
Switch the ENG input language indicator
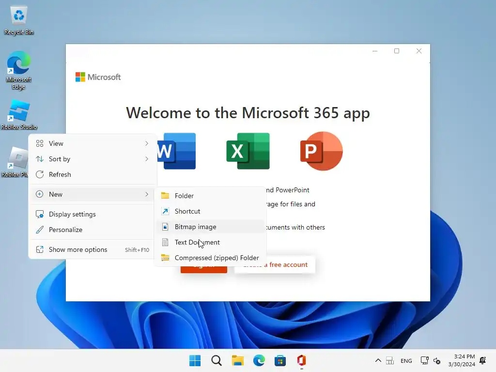[x=406, y=360]
